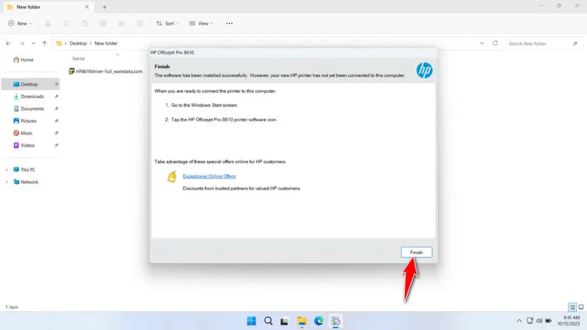The width and height of the screenshot is (587, 330).
Task: Switch to details view in the status bar
Action: tap(572, 307)
